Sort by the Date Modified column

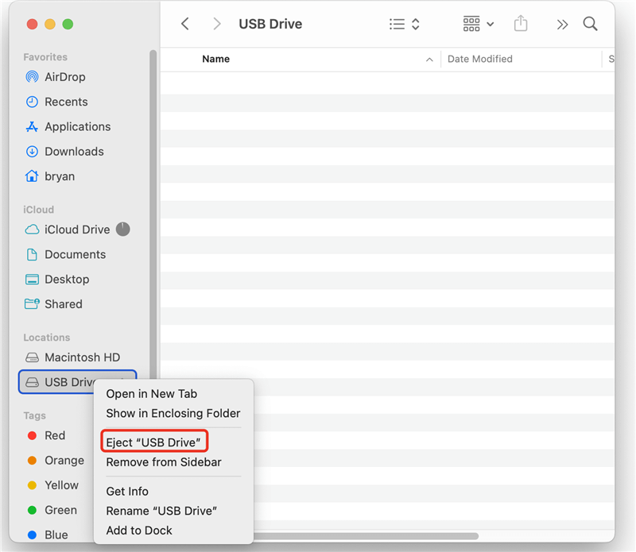point(479,59)
